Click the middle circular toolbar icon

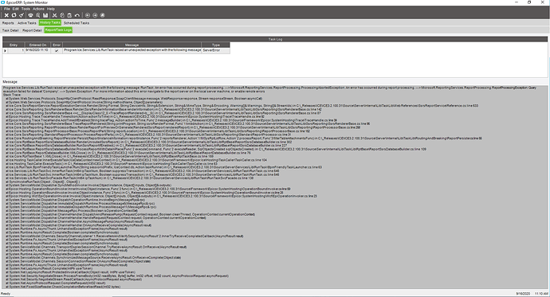pyautogui.click(x=95, y=15)
